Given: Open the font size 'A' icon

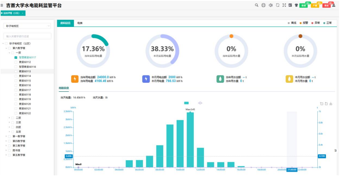Looking at the screenshot, I should tap(290, 5).
